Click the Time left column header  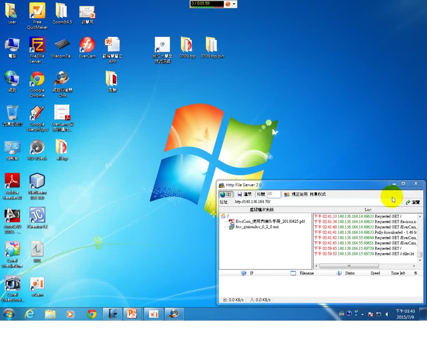coord(398,273)
